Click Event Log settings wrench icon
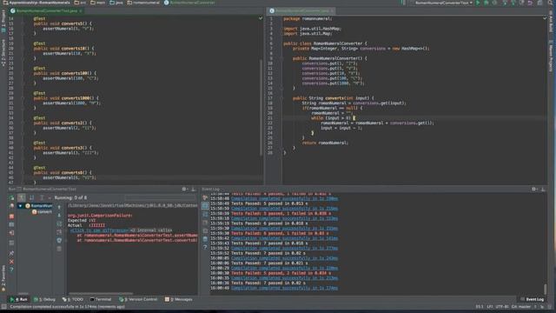This screenshot has height=313, width=556. (205, 197)
